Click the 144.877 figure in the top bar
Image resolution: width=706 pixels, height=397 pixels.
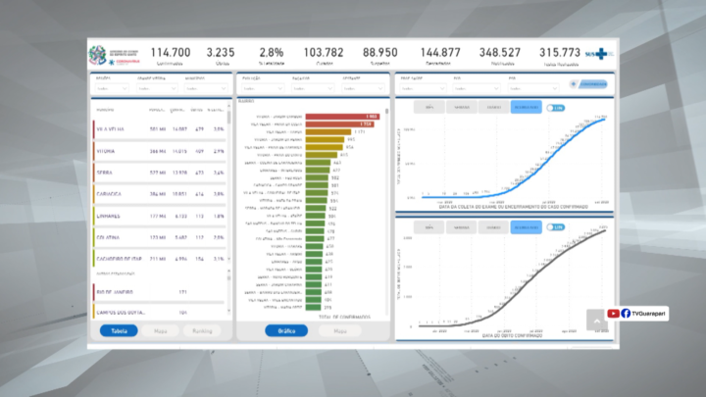440,53
